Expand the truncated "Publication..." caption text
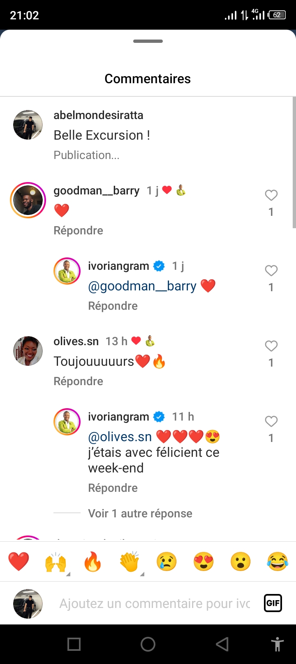Image resolution: width=296 pixels, height=664 pixels. (x=87, y=155)
